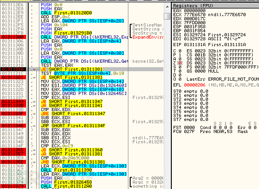The height and width of the screenshot is (189, 259).
Task: Select the breakpoint address 01311345
Action: (13, 126)
